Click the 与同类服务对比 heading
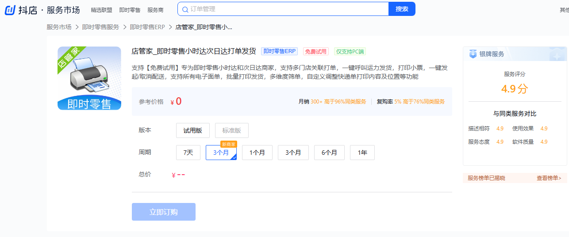Viewport: 569px width, 237px height. pyautogui.click(x=515, y=114)
